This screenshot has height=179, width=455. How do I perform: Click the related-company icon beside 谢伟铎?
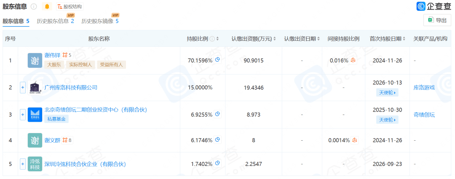coord(67,55)
